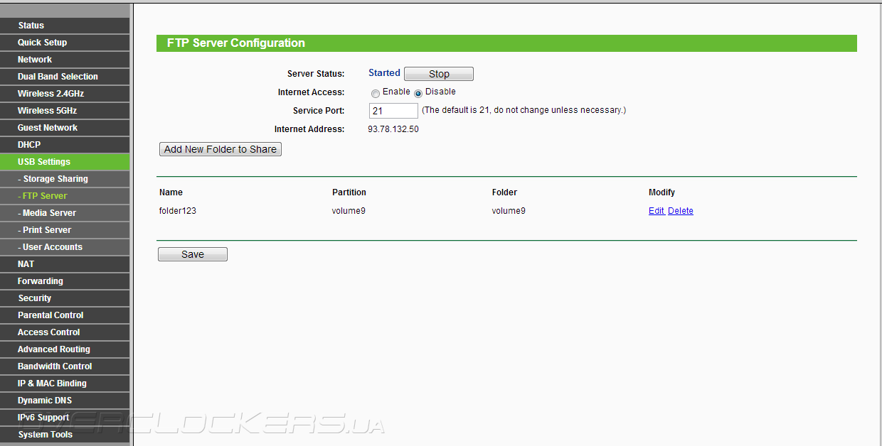
Task: Stop the FTP server
Action: (438, 74)
